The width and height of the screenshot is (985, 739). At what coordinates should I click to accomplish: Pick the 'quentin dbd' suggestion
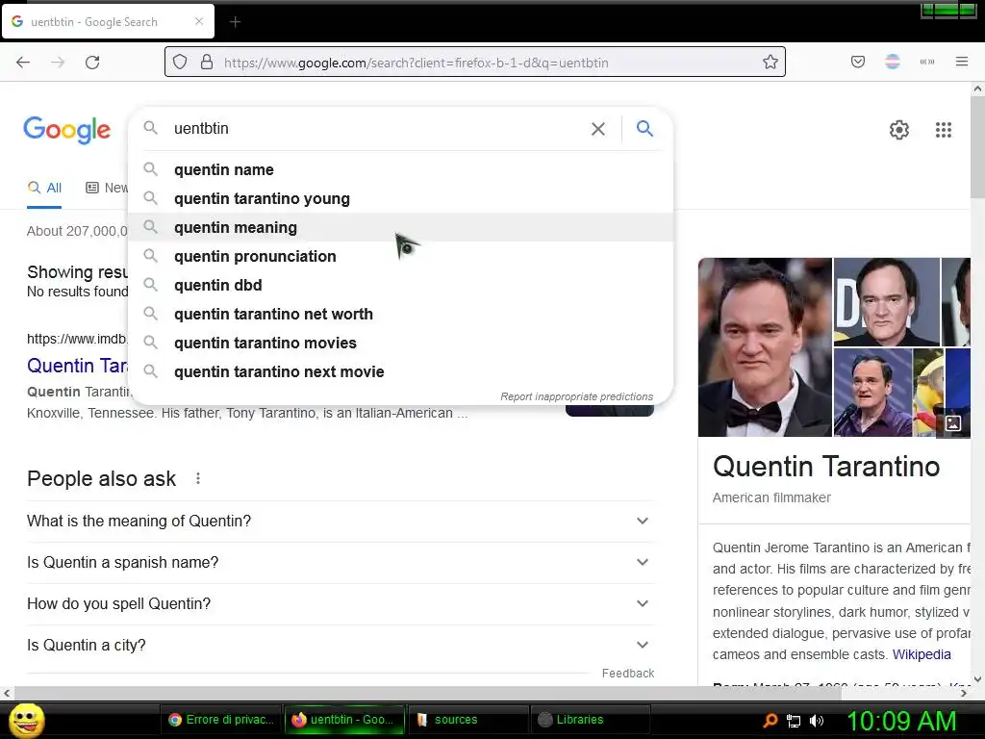tap(400, 285)
